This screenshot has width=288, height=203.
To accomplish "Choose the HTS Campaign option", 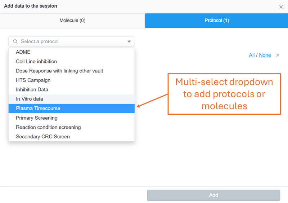I will pyautogui.click(x=33, y=80).
